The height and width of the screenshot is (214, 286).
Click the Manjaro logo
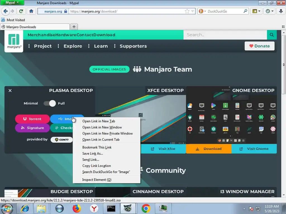[x=14, y=41]
